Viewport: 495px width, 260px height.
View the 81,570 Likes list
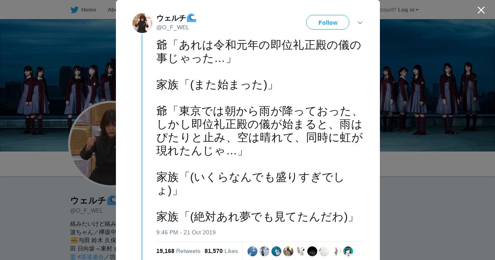click(221, 251)
